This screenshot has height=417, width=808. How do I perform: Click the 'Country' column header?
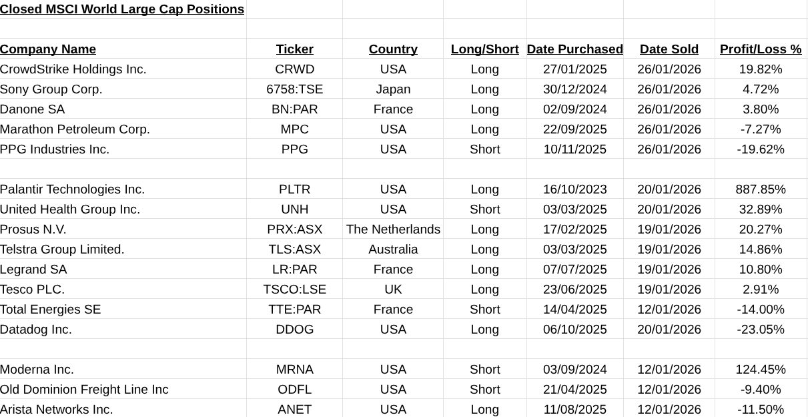(x=393, y=49)
